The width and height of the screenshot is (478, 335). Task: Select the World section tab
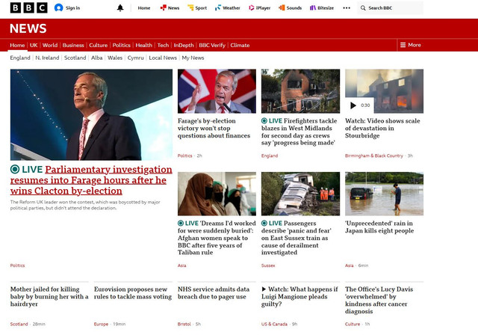point(50,45)
